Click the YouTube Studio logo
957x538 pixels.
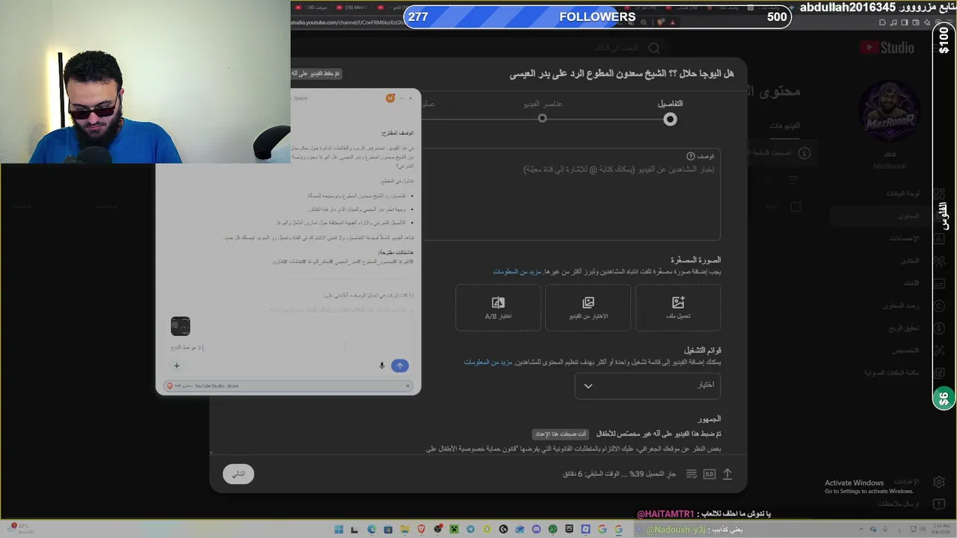[x=887, y=48]
